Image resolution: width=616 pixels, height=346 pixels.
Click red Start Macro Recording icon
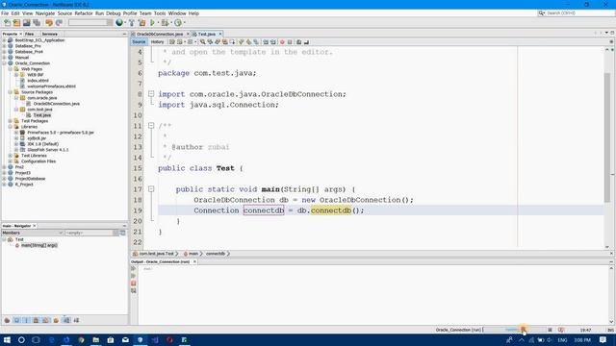(282, 42)
